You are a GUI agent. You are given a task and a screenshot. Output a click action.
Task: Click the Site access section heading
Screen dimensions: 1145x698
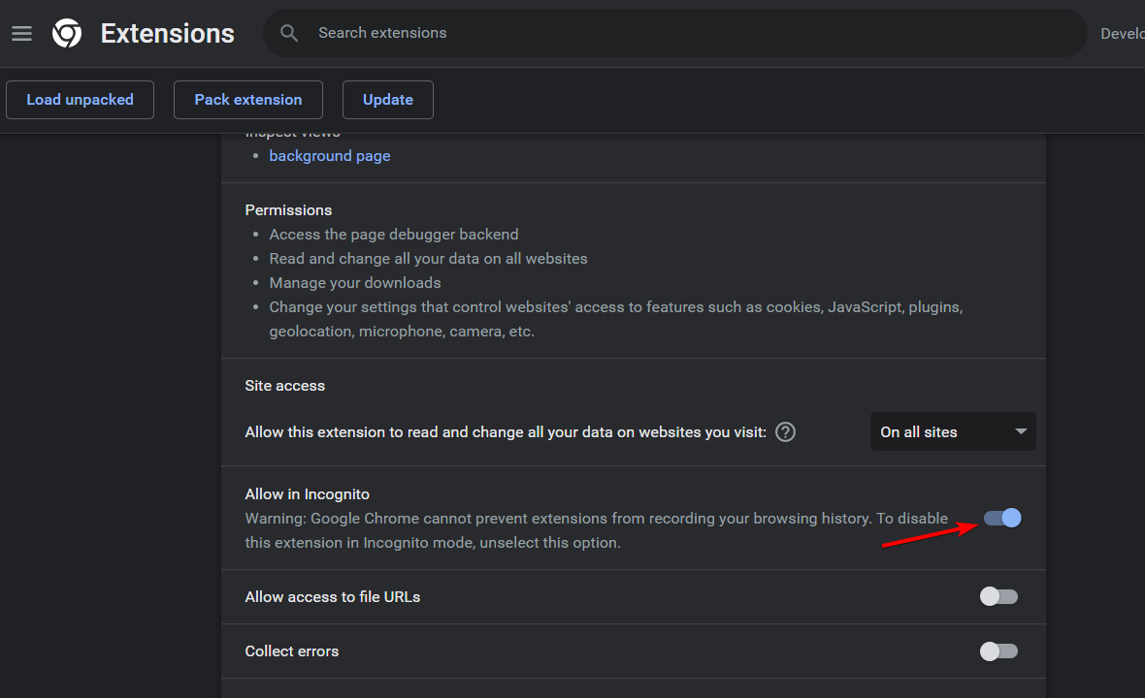point(285,386)
